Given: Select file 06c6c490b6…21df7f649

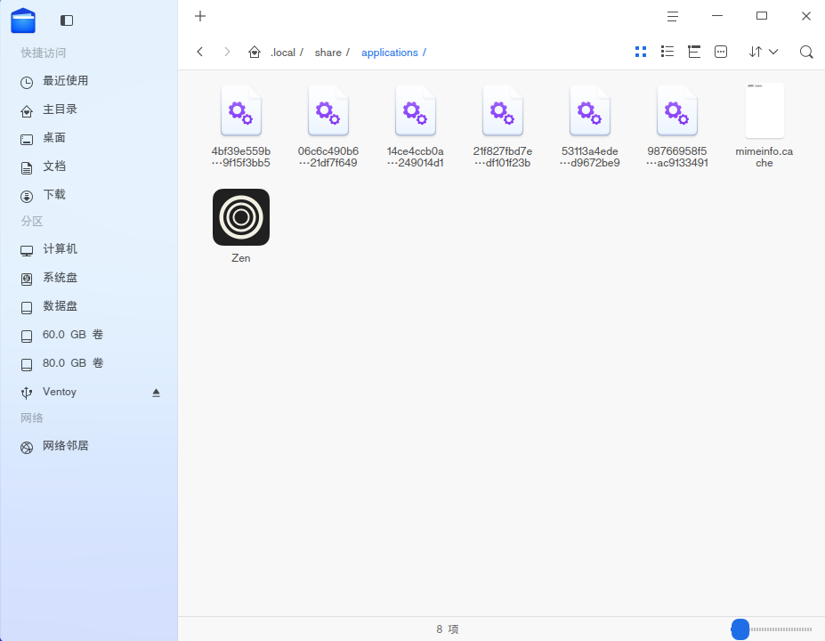Looking at the screenshot, I should (328, 126).
